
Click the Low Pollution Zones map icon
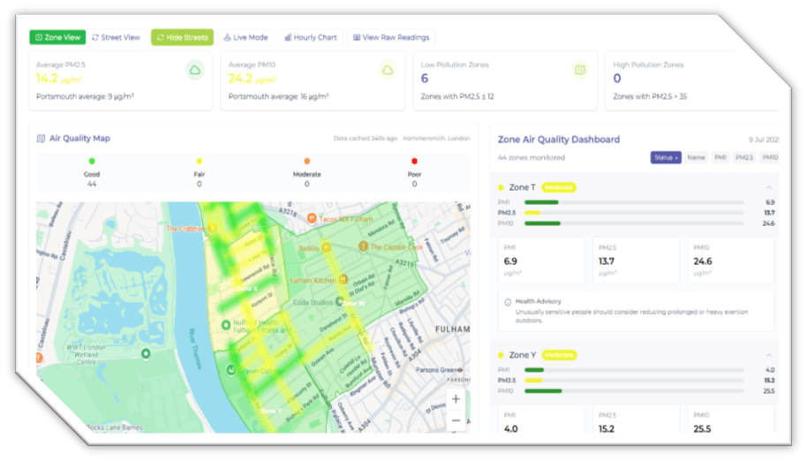coord(580,70)
